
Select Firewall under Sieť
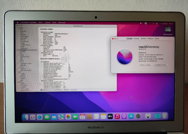23,74
